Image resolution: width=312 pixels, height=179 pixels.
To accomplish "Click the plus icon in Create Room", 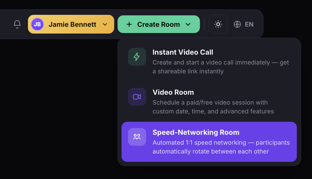I will (129, 24).
